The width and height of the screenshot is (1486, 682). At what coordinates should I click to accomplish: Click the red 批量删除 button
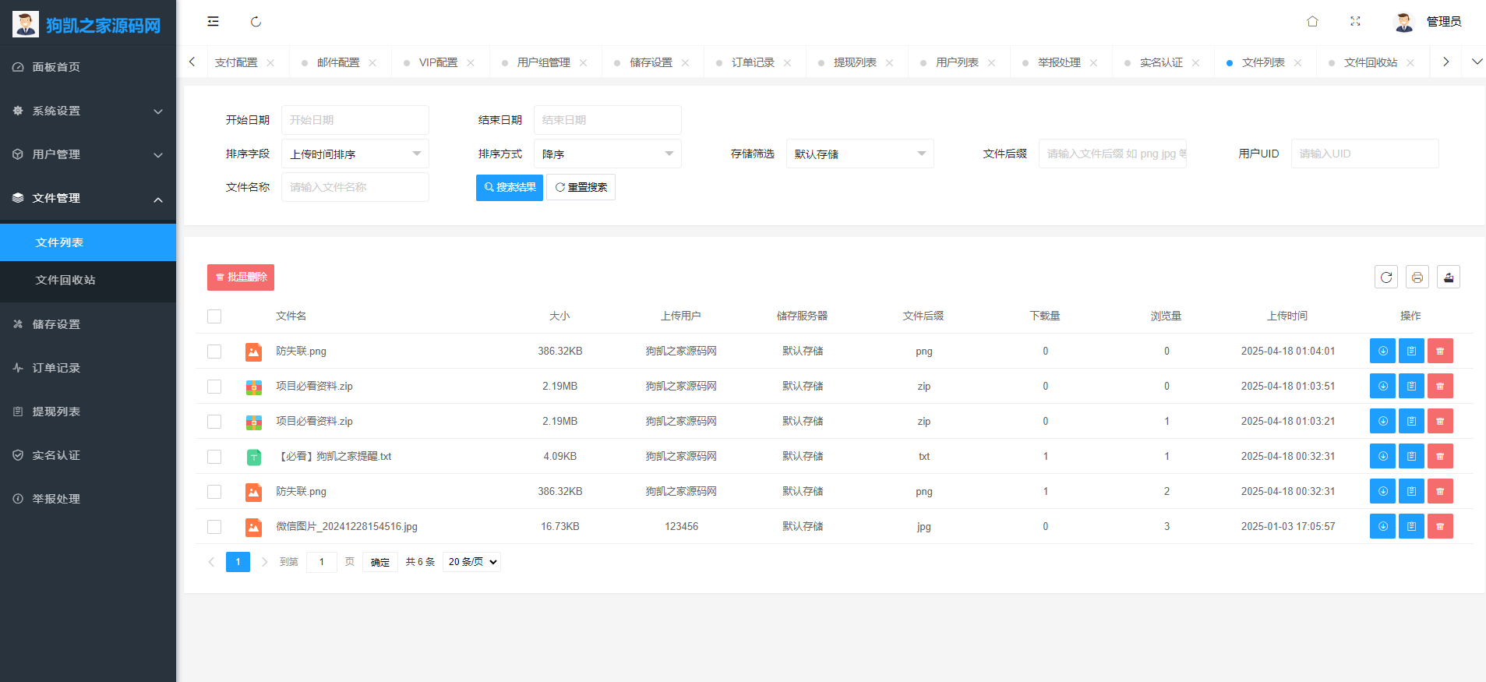241,277
